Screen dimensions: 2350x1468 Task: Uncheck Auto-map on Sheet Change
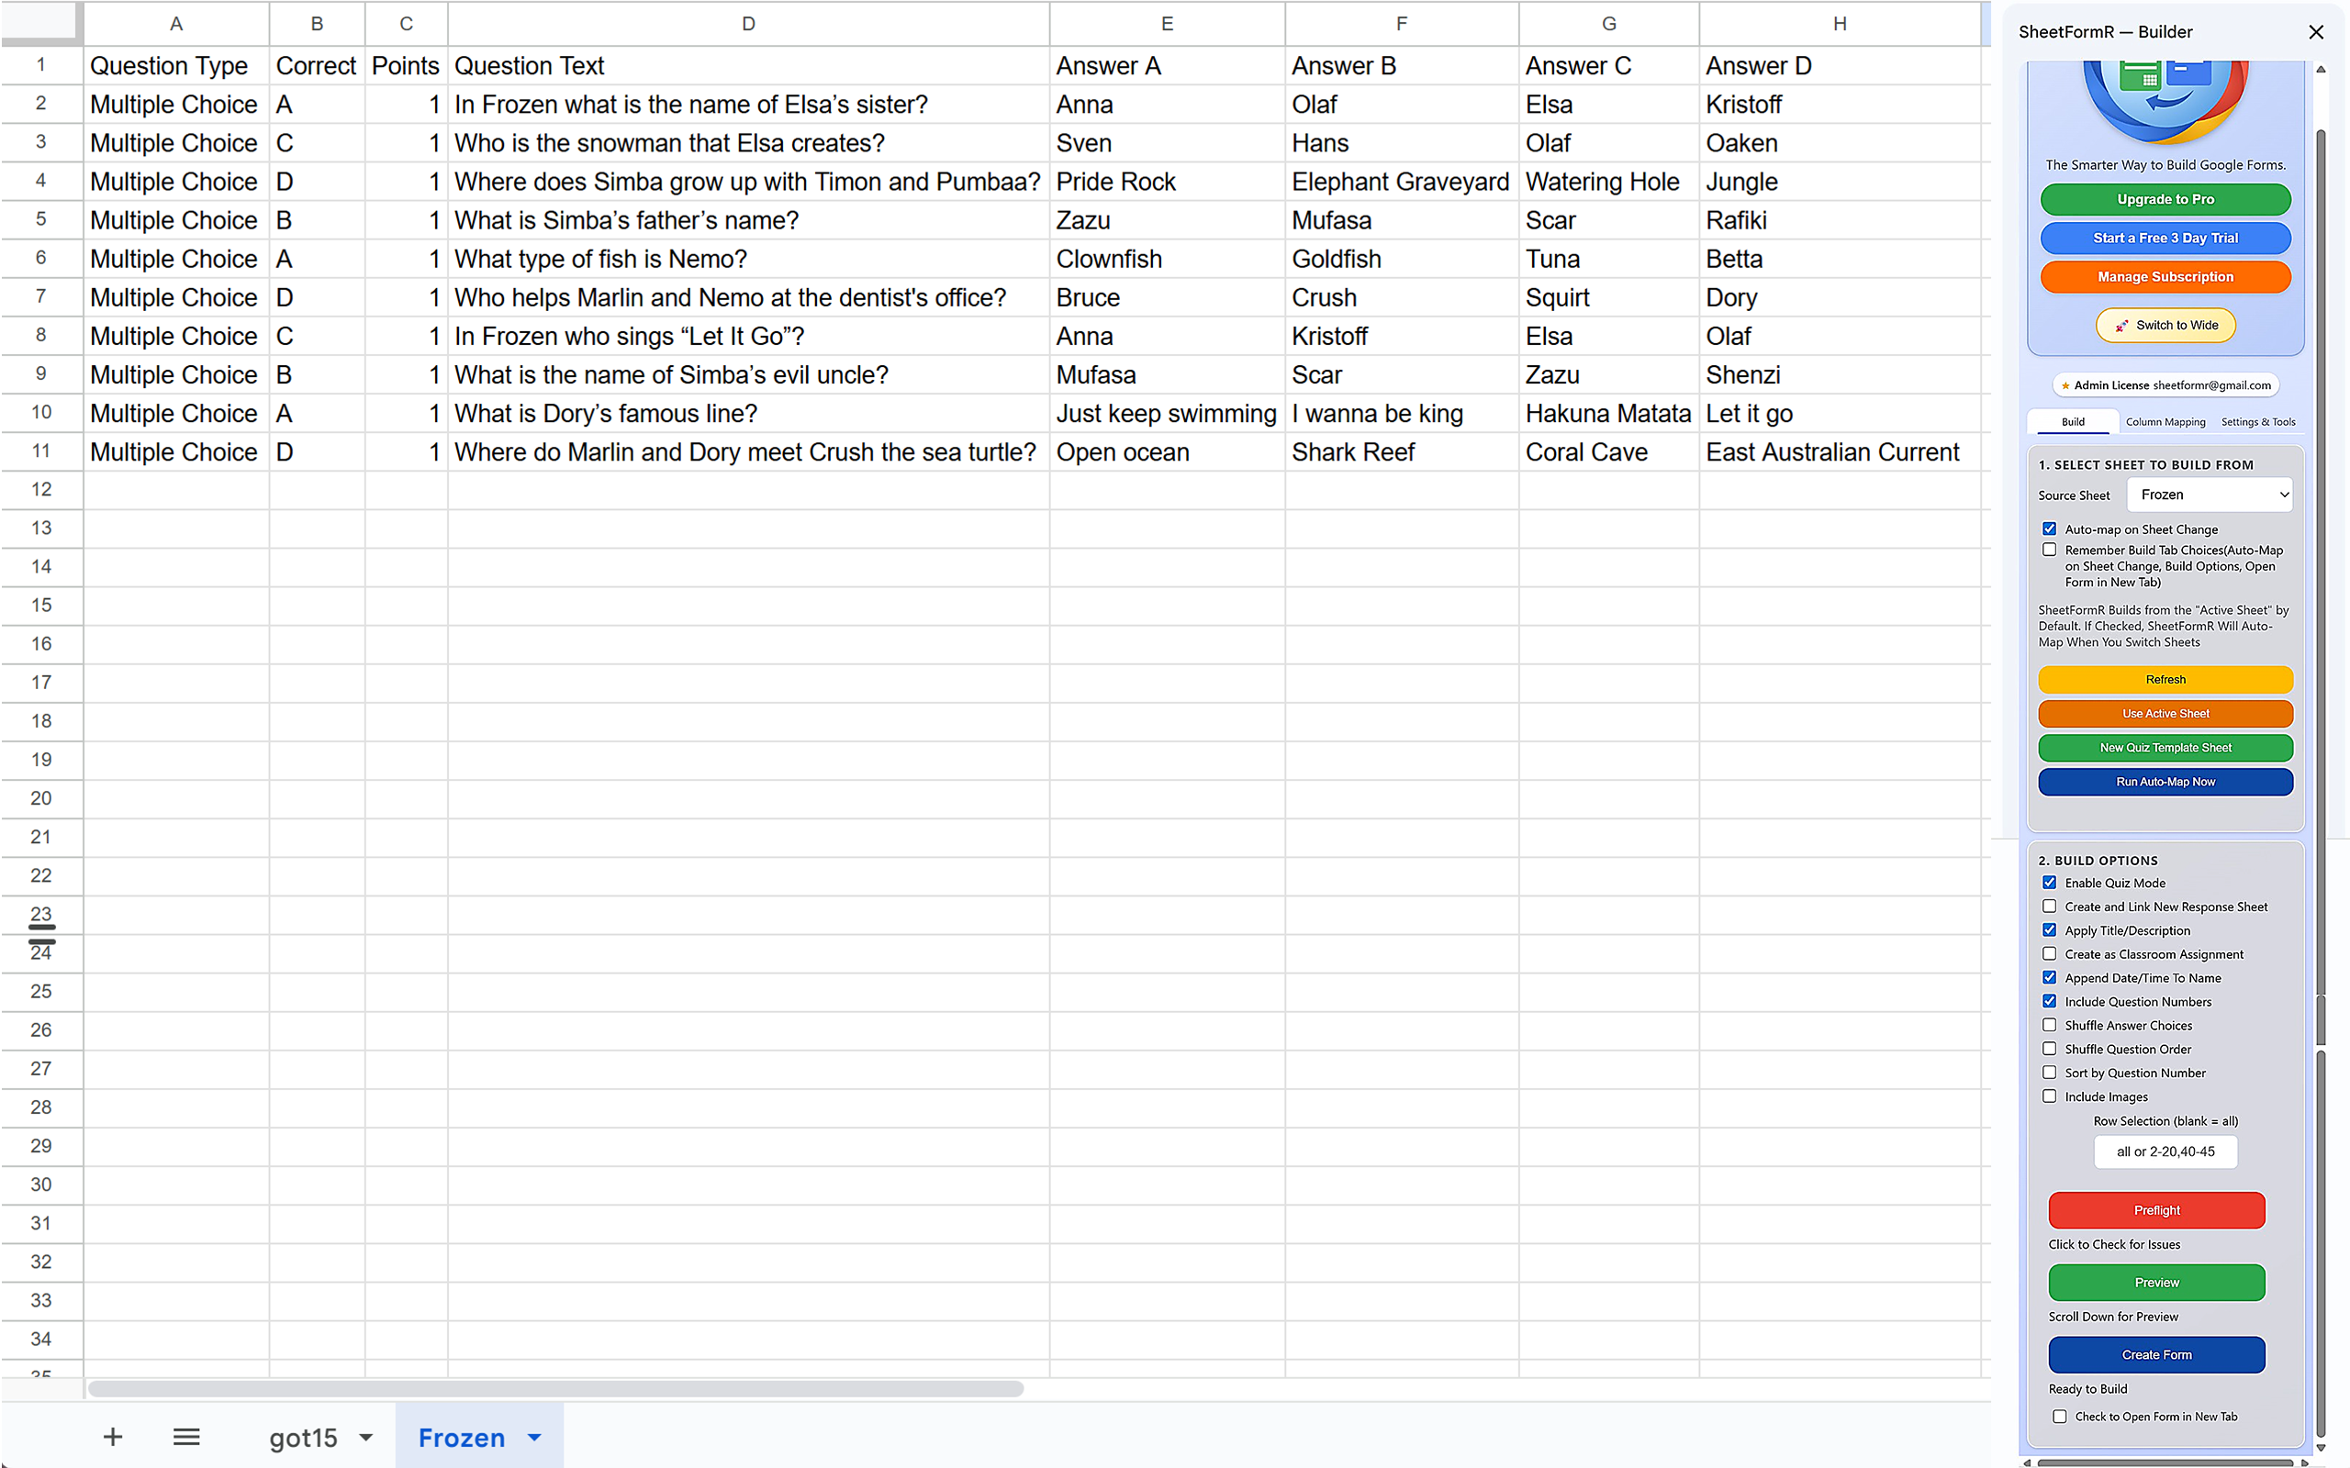coord(2049,528)
